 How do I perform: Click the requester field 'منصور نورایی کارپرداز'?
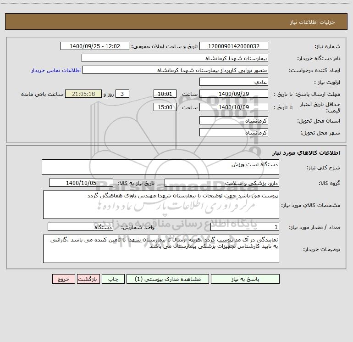(x=175, y=70)
